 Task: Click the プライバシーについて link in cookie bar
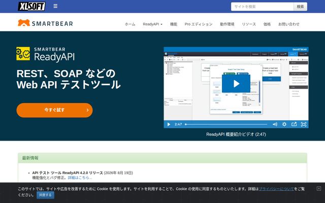(276, 189)
